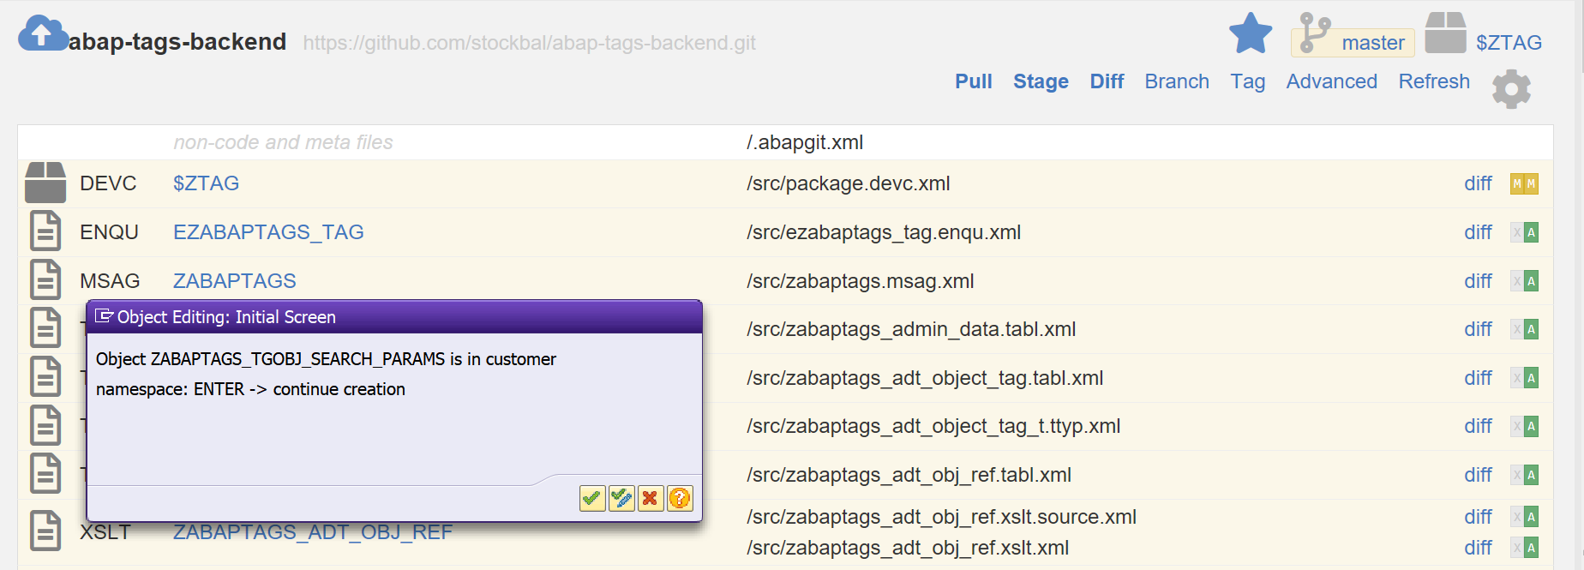Viewport: 1584px width, 570px height.
Task: Click ENQU row document icon
Action: [45, 231]
